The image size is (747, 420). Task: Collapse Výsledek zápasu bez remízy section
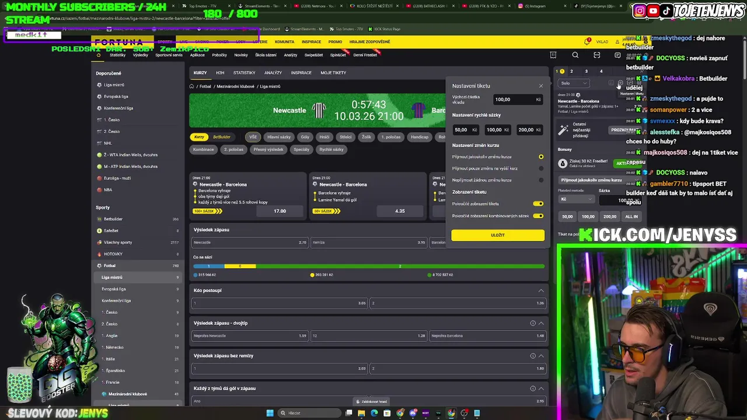click(541, 356)
